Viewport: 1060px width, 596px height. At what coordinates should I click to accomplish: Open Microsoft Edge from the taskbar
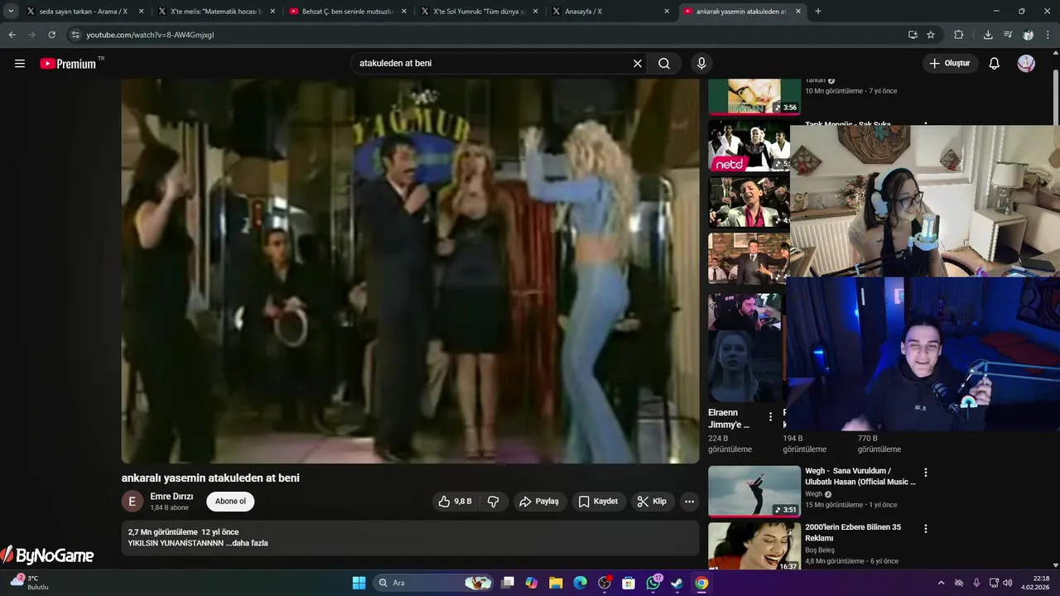click(x=581, y=583)
